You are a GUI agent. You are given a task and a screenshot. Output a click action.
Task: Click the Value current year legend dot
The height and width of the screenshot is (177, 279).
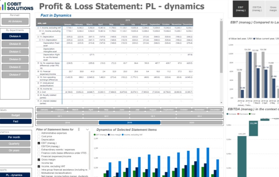254,38
